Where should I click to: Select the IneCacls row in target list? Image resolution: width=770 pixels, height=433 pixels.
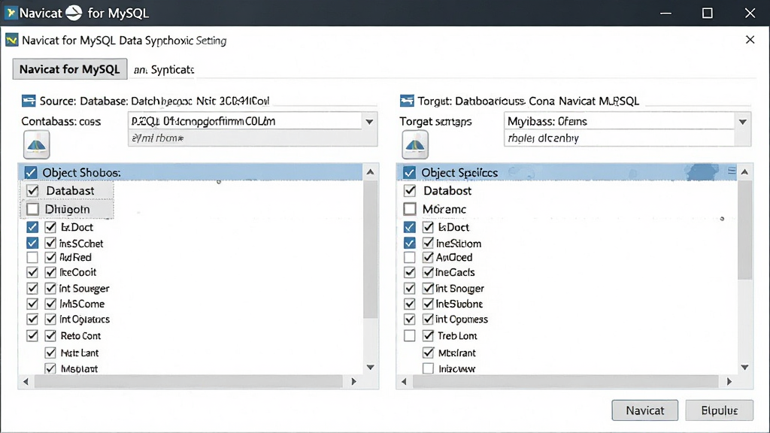pyautogui.click(x=455, y=272)
